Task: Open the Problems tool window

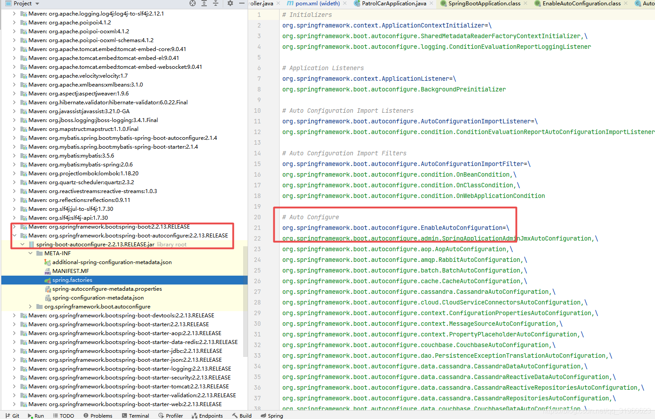Action: coord(98,415)
